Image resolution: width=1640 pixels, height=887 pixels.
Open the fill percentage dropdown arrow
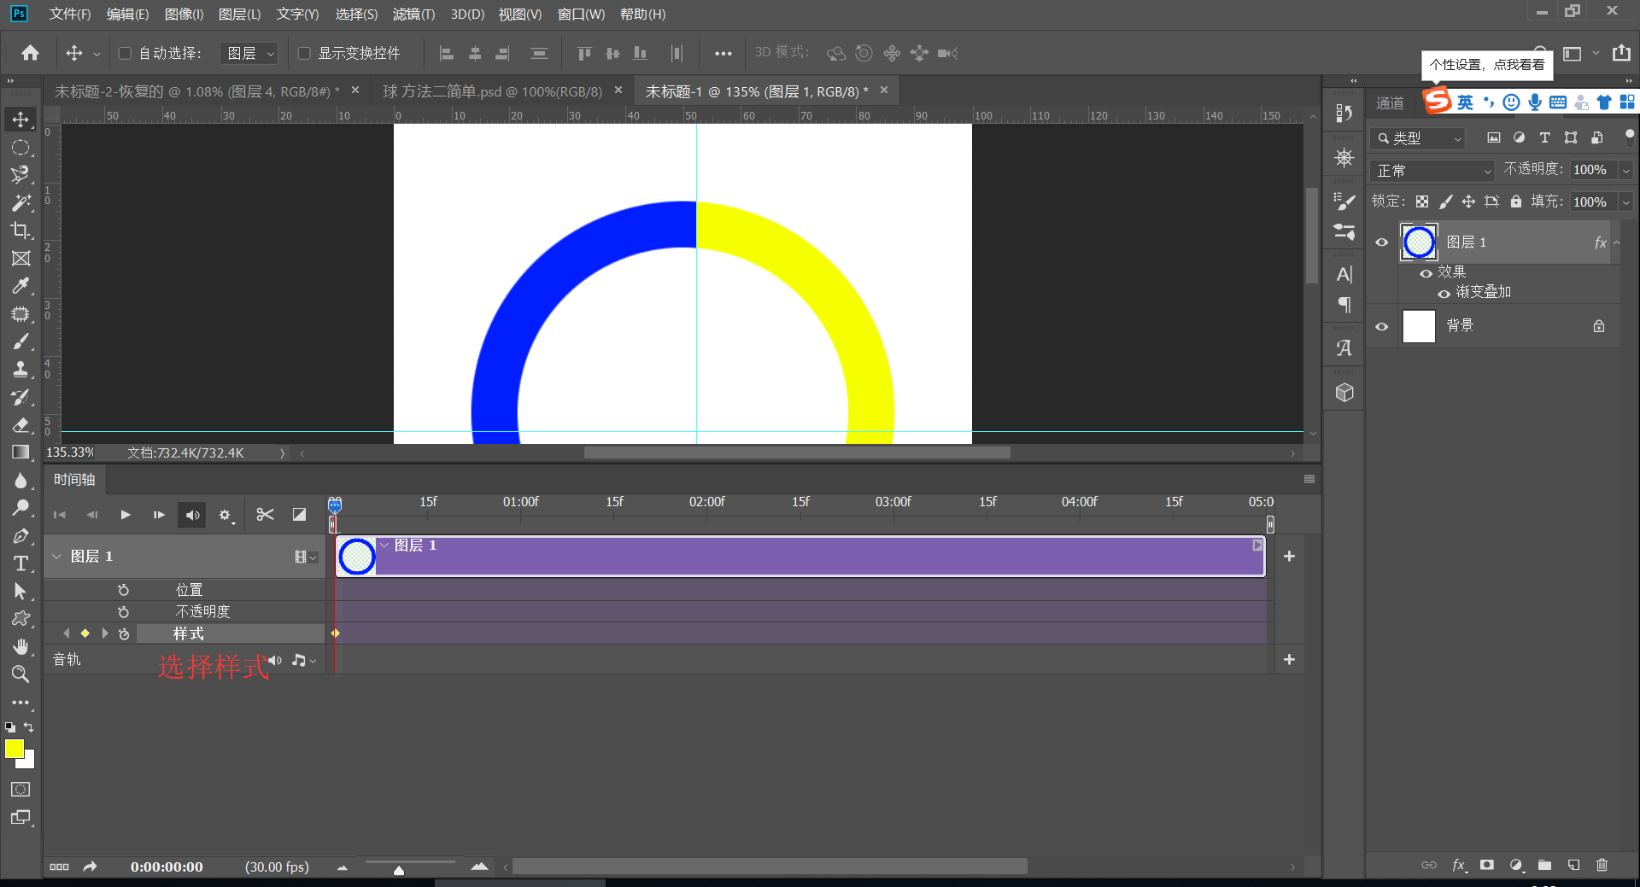[1626, 202]
